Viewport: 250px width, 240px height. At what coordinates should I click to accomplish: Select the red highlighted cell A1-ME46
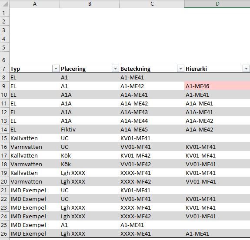217,86
